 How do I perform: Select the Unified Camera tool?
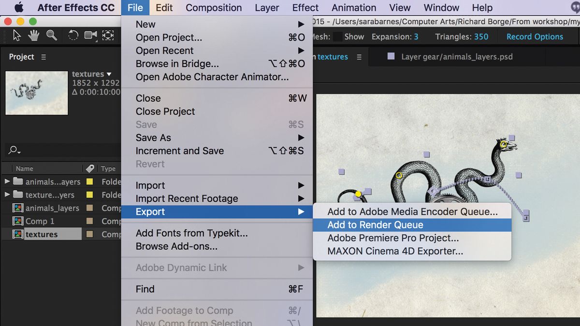tap(90, 35)
